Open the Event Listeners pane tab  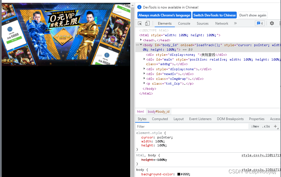pos(200,119)
